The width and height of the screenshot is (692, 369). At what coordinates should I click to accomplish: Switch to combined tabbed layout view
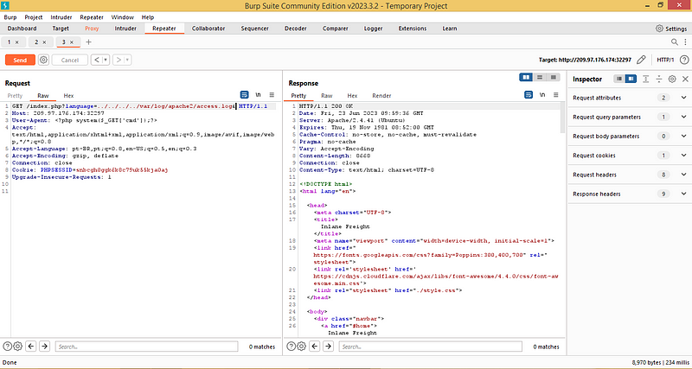(553, 77)
